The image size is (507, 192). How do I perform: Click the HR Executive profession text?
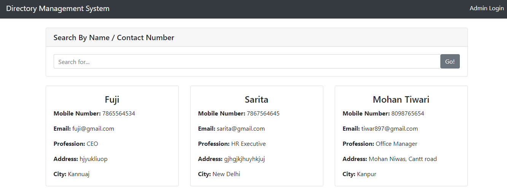[248, 144]
